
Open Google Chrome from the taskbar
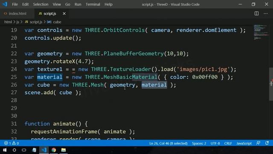tap(54, 150)
